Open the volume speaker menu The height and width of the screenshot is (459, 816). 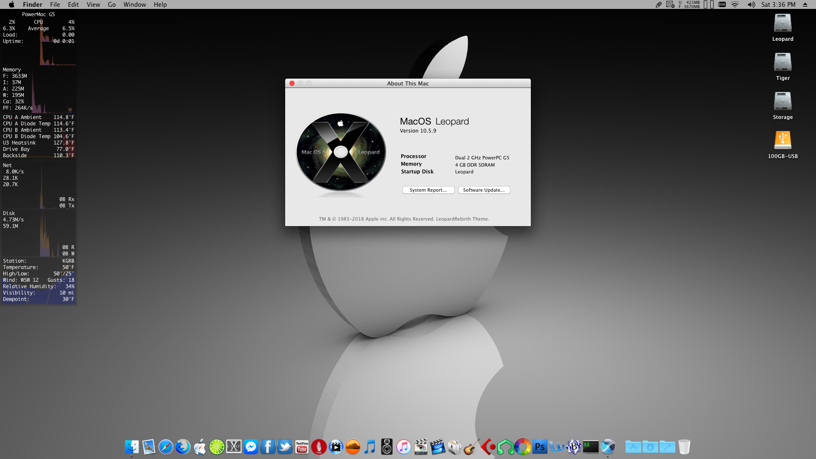point(751,5)
